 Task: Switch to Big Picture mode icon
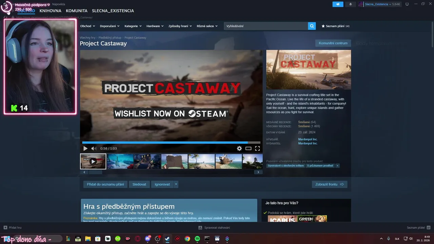[x=407, y=4]
